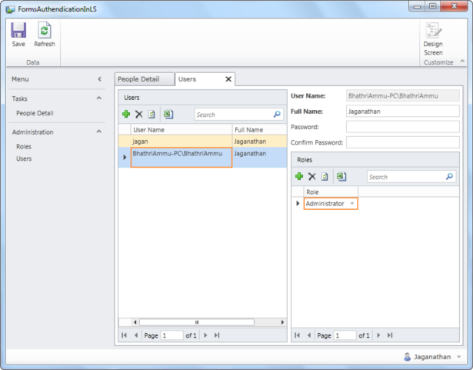
Task: Switch to the People Detail tab
Action: [144, 79]
